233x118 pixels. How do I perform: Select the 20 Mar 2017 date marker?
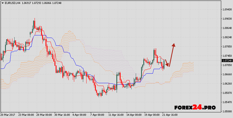tap(8, 115)
